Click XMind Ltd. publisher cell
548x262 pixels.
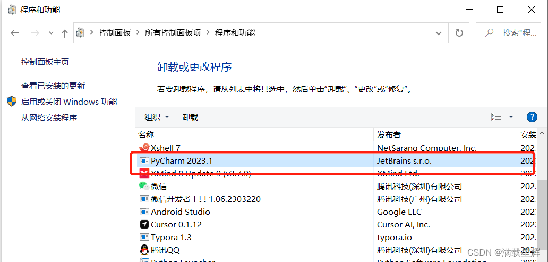click(398, 173)
